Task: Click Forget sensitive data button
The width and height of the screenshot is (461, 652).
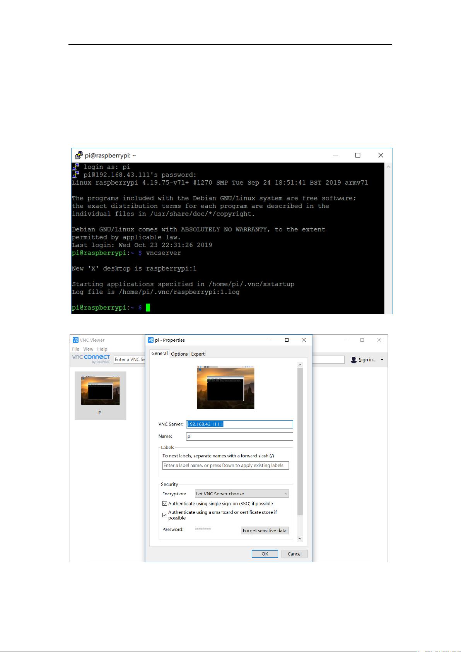Action: [265, 530]
